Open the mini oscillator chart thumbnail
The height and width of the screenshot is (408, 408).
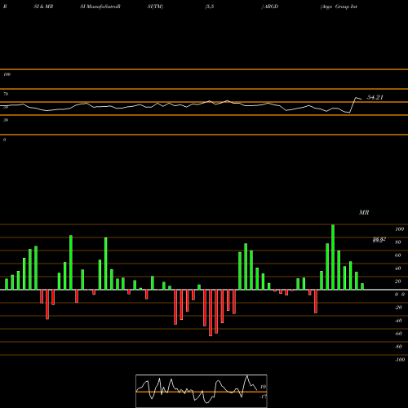pos(202,391)
